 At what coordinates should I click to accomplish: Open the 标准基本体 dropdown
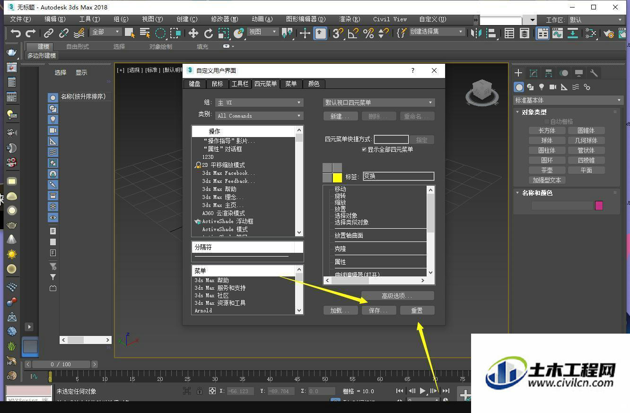[x=568, y=100]
